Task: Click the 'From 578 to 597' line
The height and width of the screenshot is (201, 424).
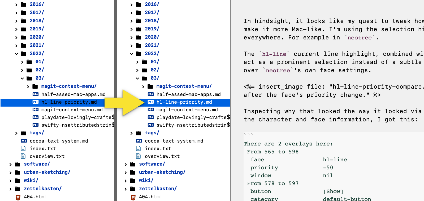Action: 273,183
